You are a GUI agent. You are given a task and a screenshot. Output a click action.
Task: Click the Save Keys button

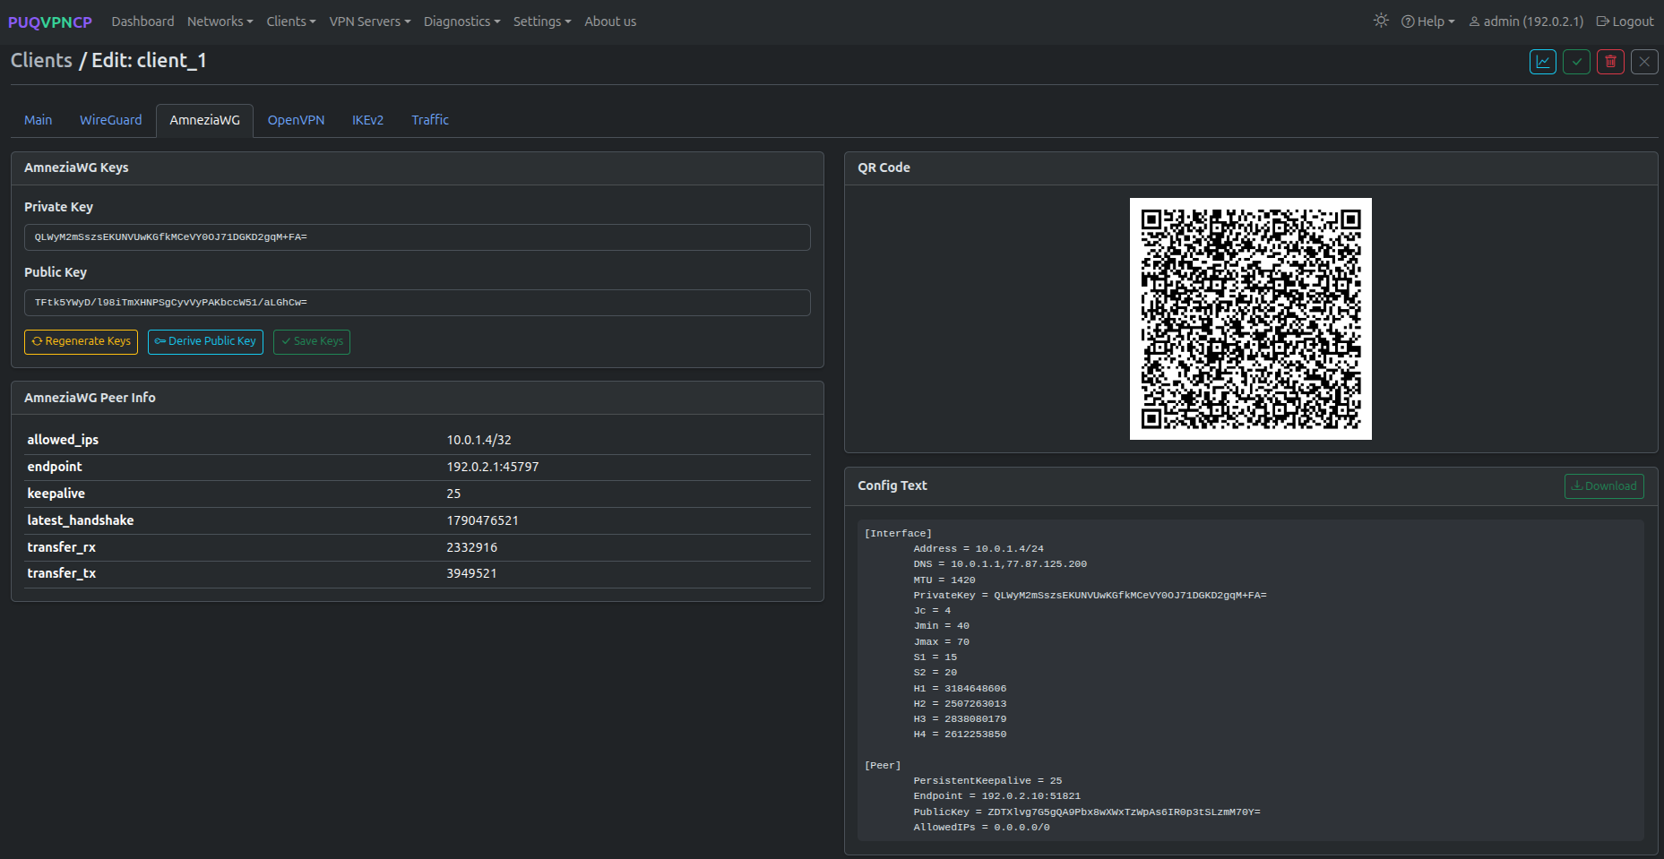coord(312,341)
